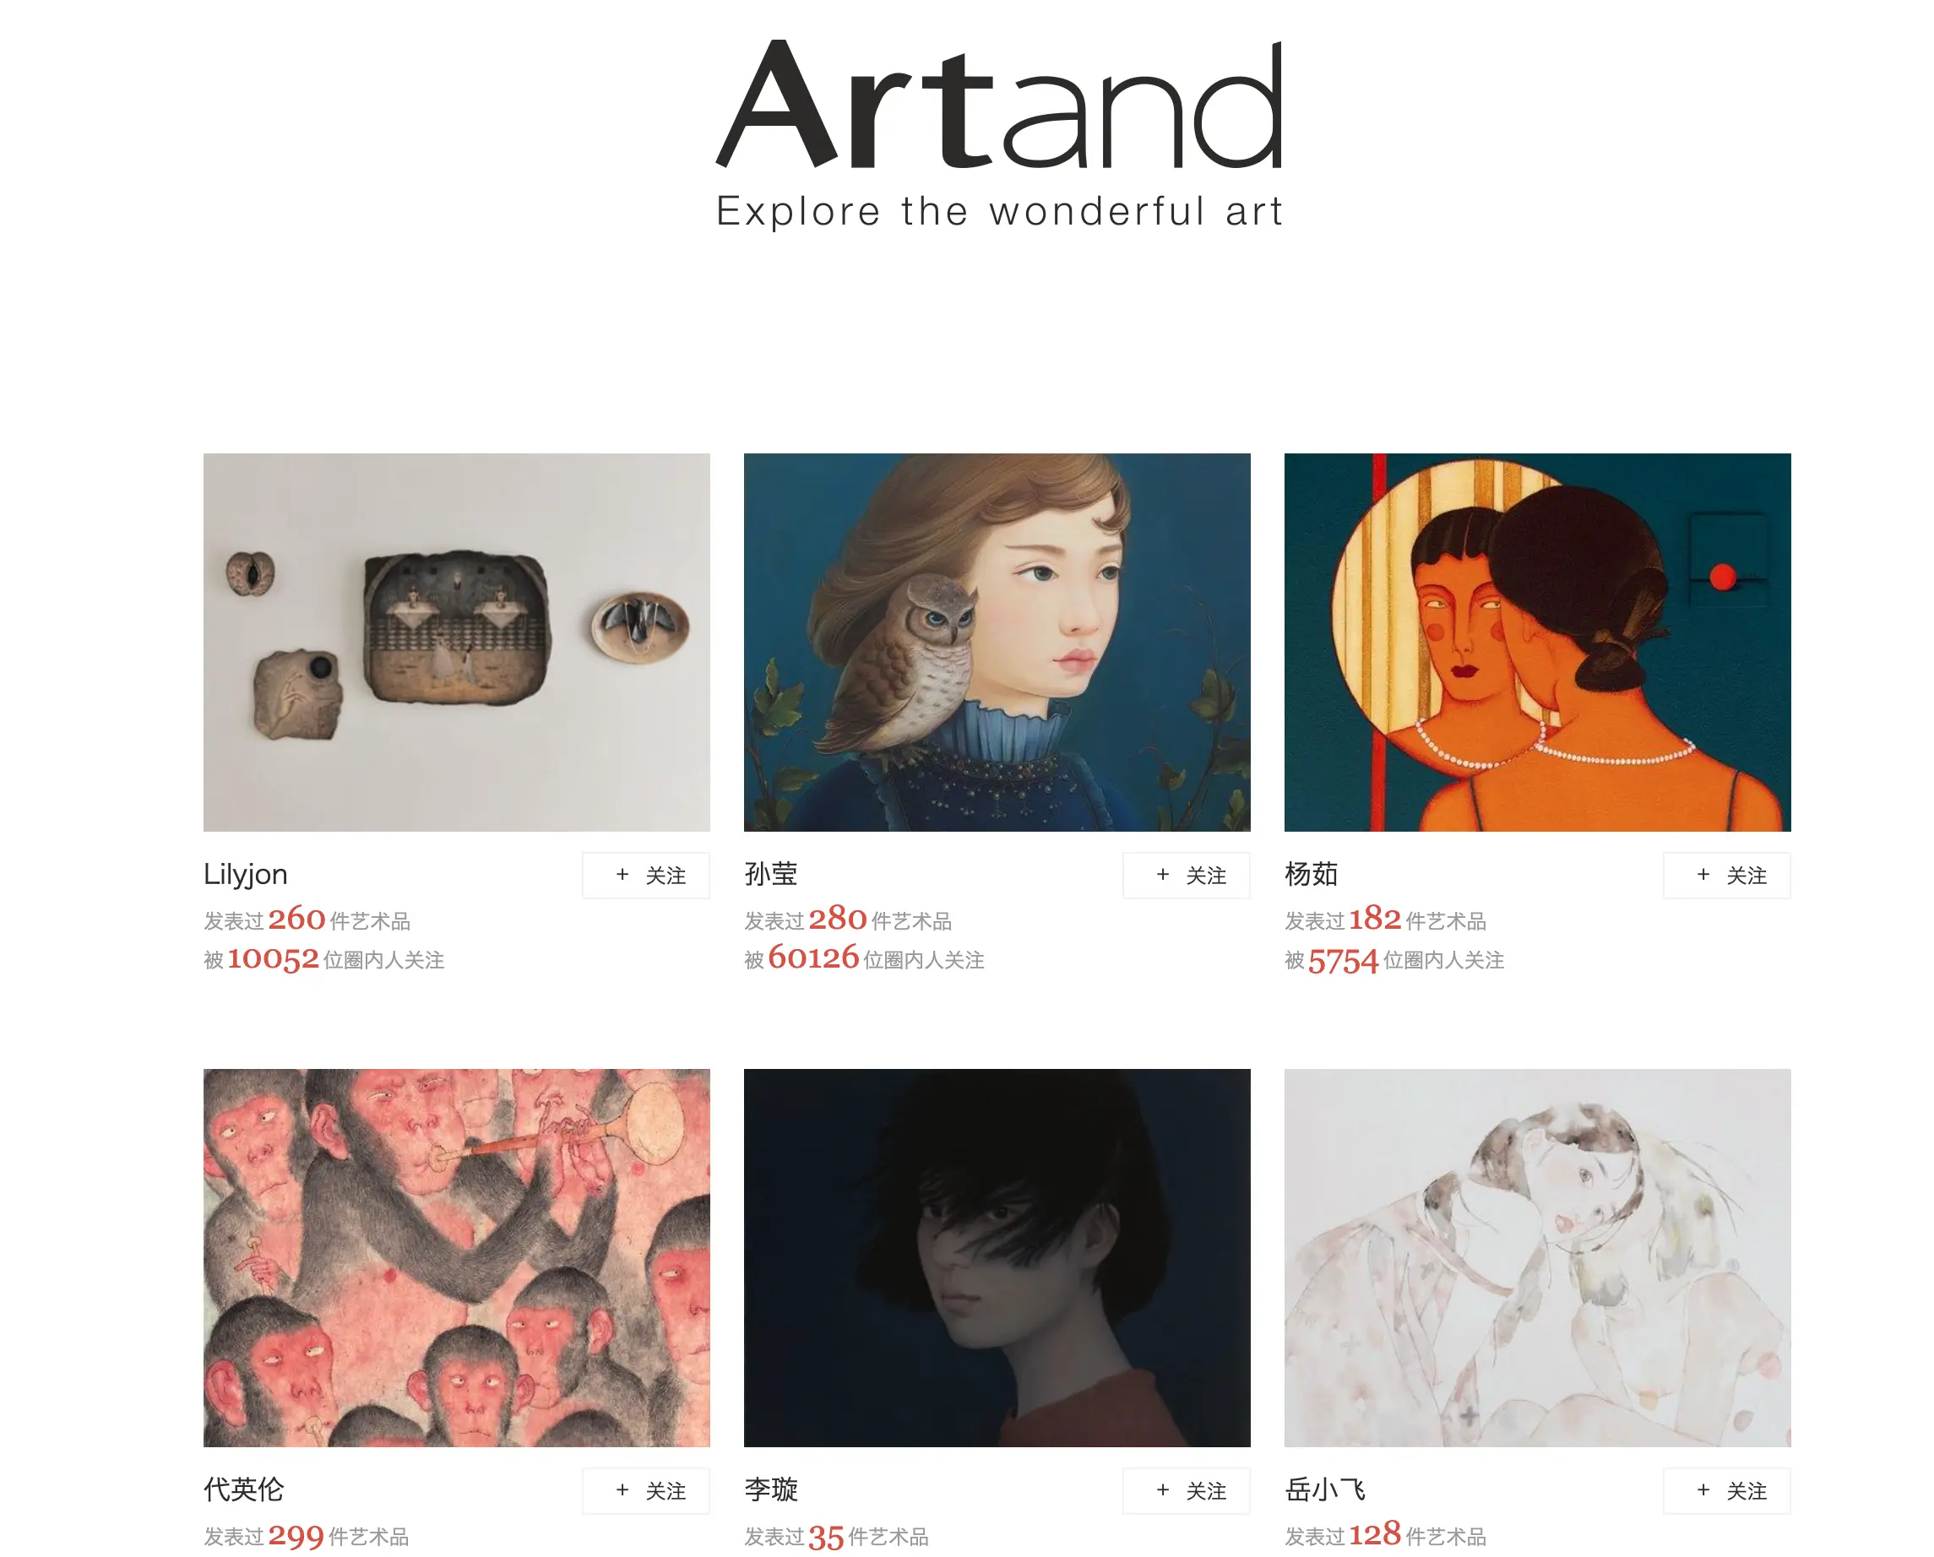Open the girl with owl painting
1934x1557 pixels.
[997, 643]
